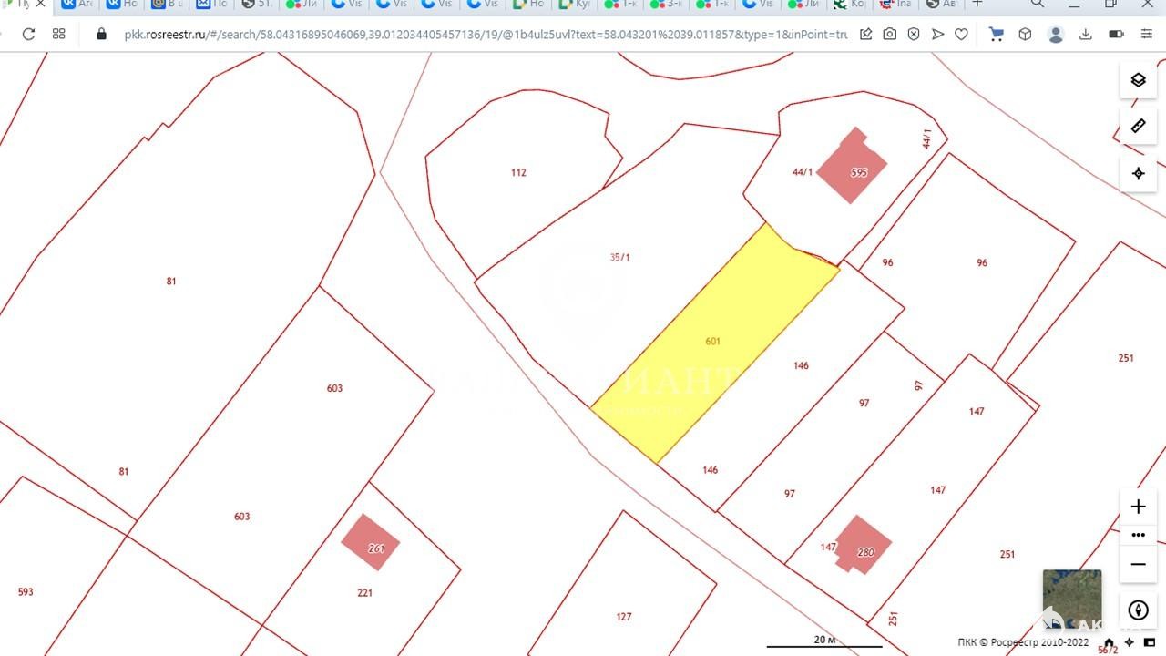The height and width of the screenshot is (656, 1166).
Task: Add page to favorites with heart icon
Action: [961, 34]
